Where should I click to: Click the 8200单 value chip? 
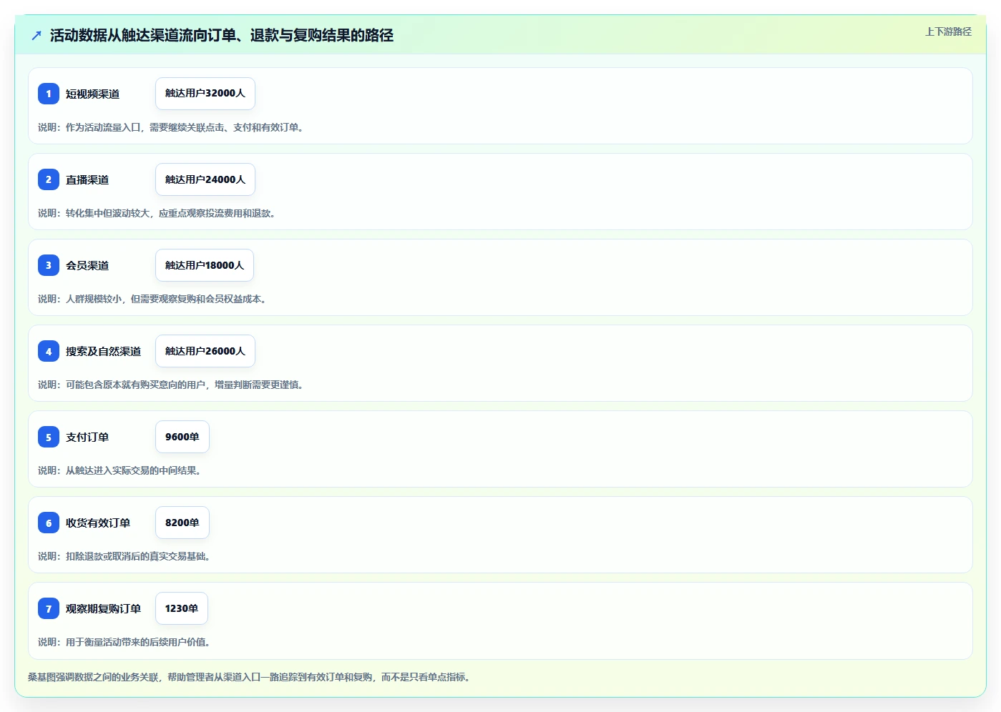pyautogui.click(x=182, y=523)
